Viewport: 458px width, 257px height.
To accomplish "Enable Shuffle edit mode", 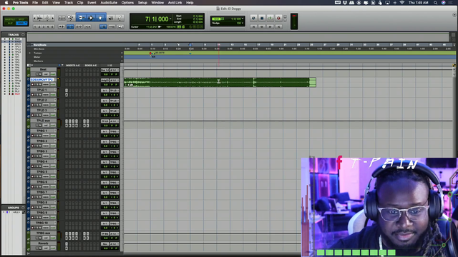I will click(10, 19).
